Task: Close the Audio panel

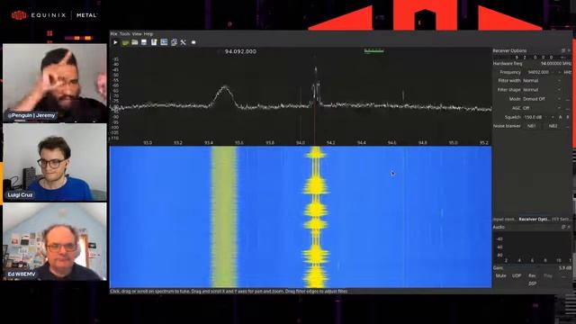Action: tap(569, 227)
